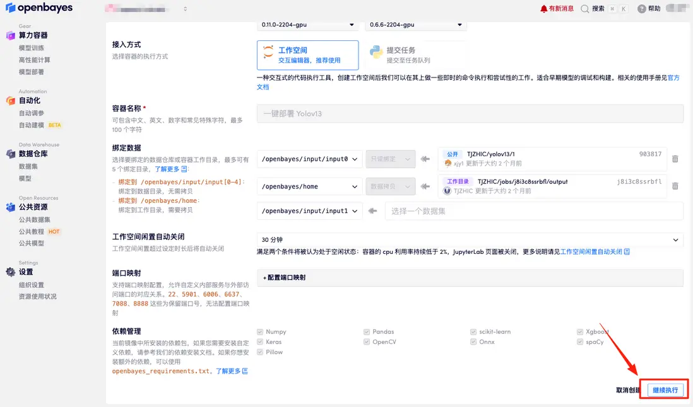Click the 继续执行 continue button

click(x=665, y=389)
